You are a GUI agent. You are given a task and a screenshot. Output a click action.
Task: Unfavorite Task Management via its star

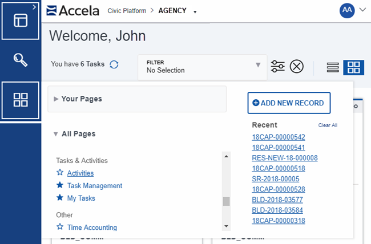[x=60, y=185]
